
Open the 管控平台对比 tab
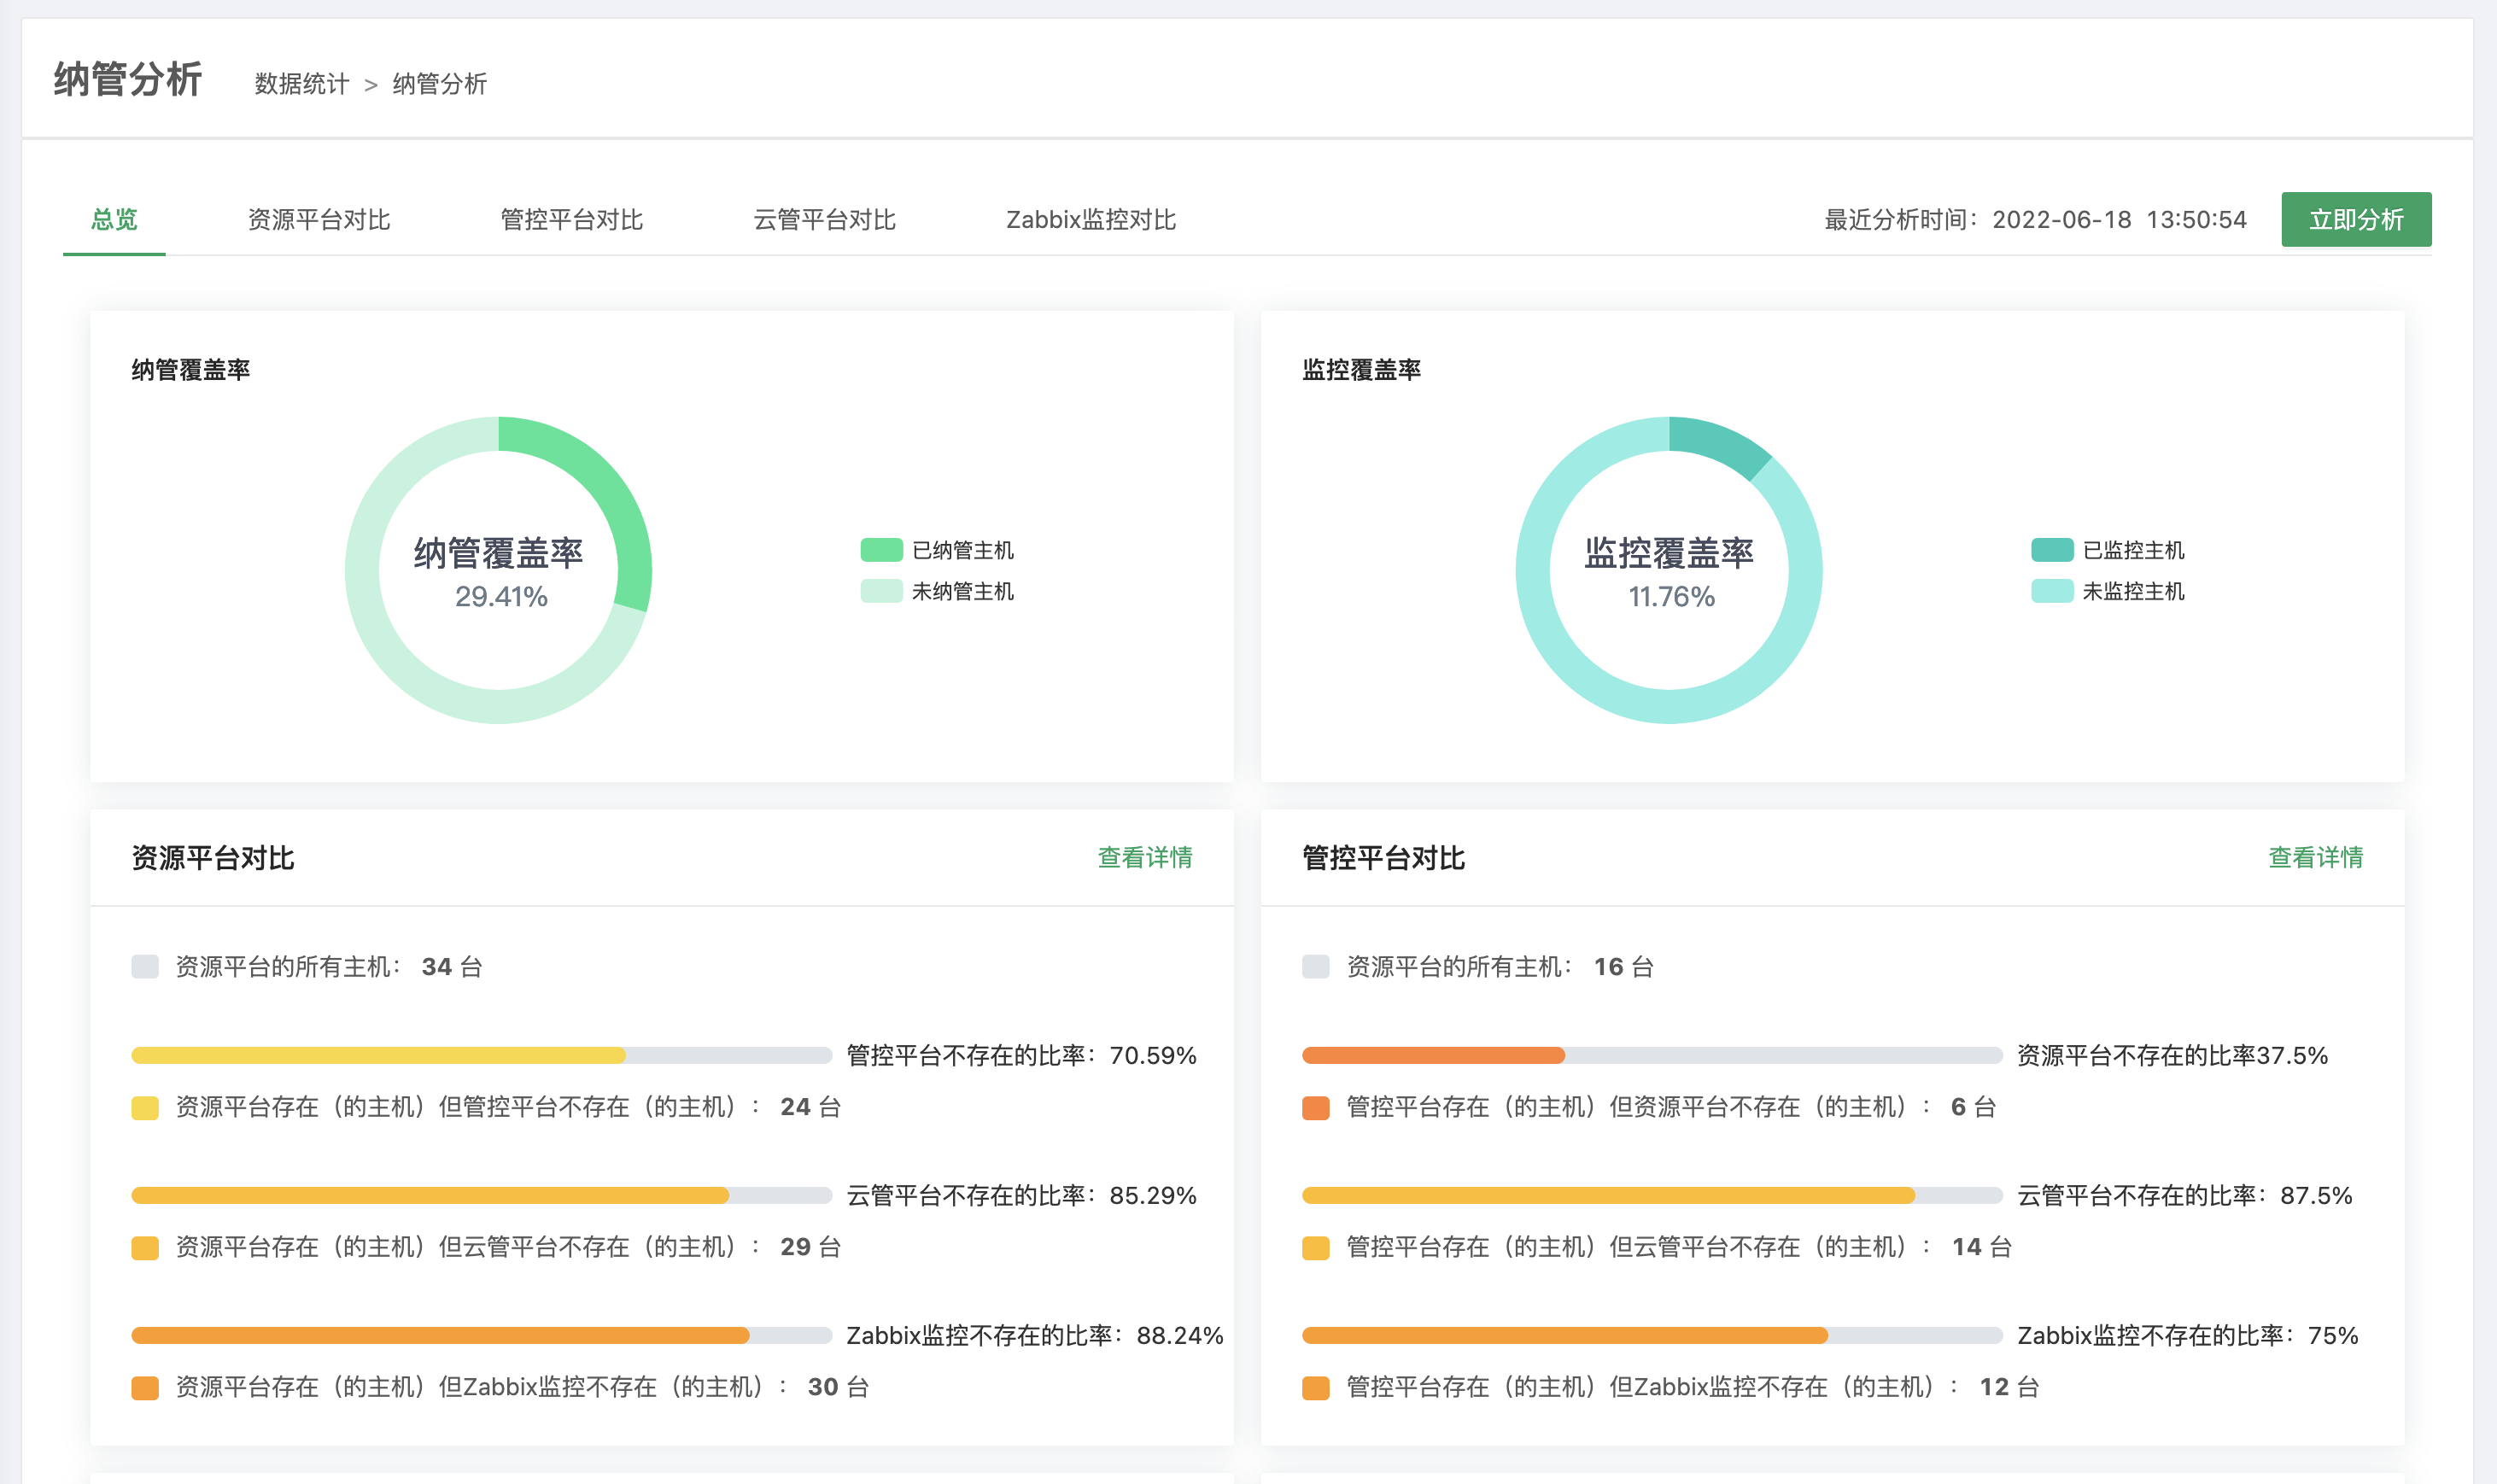click(x=571, y=219)
